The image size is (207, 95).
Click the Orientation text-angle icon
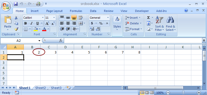pyautogui.click(x=75, y=29)
